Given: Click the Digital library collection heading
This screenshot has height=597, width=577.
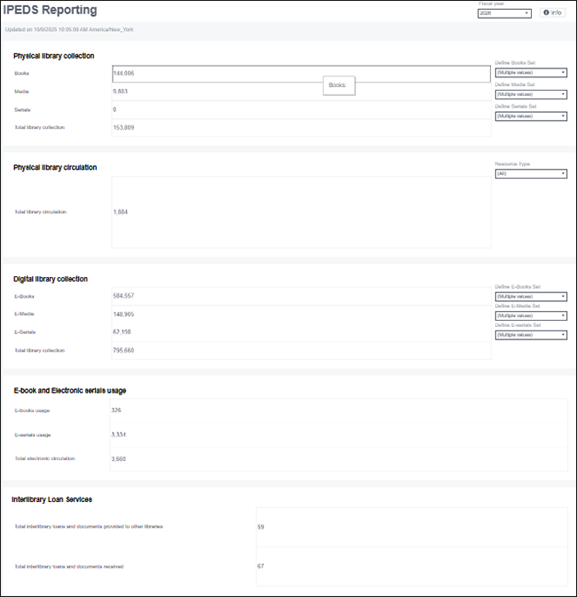Looking at the screenshot, I should (51, 279).
